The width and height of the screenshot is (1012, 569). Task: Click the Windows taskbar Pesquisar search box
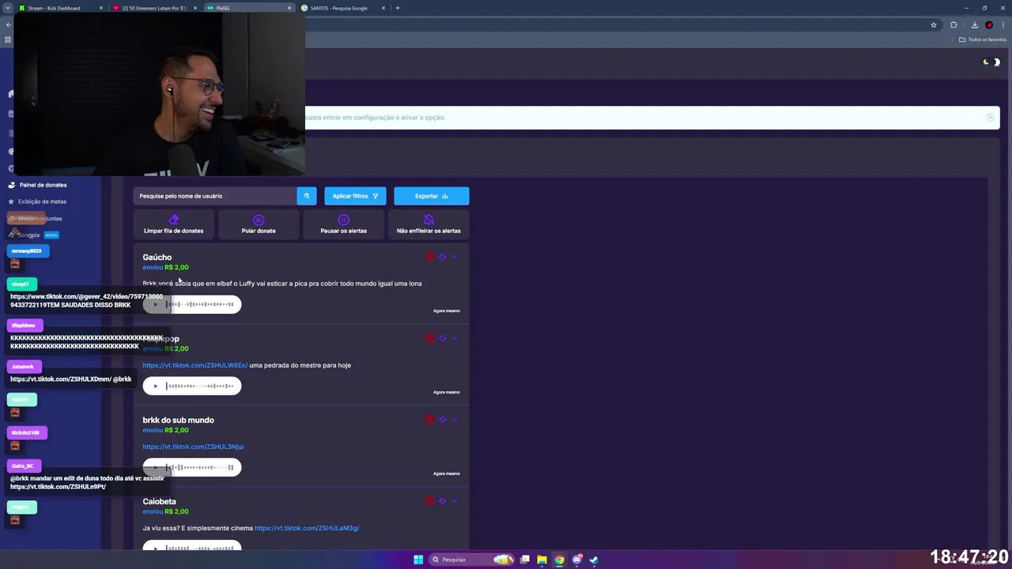[x=470, y=560]
